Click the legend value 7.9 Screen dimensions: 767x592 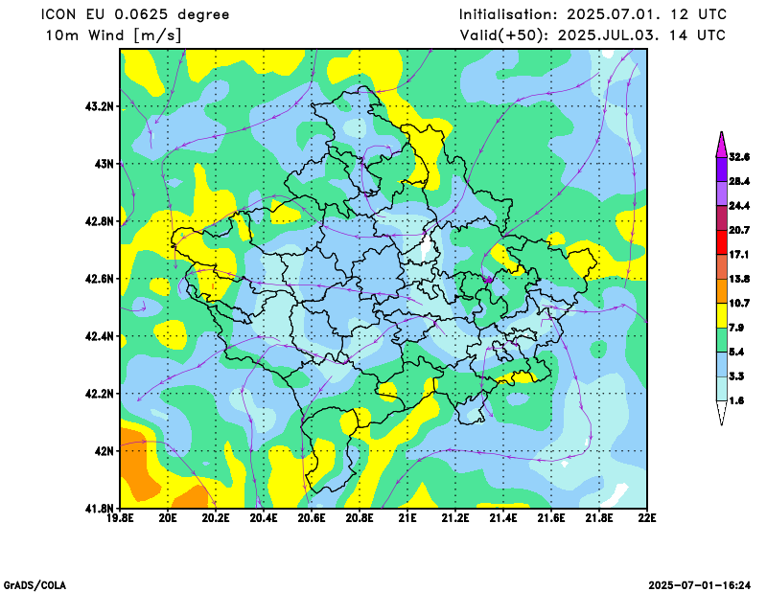tap(736, 328)
